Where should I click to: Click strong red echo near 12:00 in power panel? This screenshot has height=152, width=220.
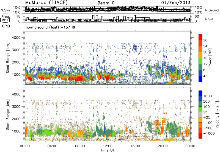point(108,77)
